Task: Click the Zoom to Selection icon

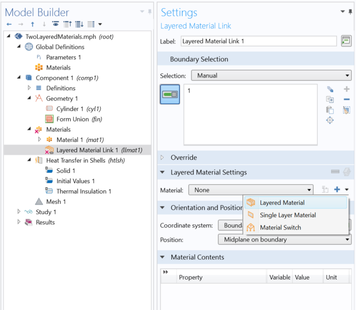Action: 330,120
